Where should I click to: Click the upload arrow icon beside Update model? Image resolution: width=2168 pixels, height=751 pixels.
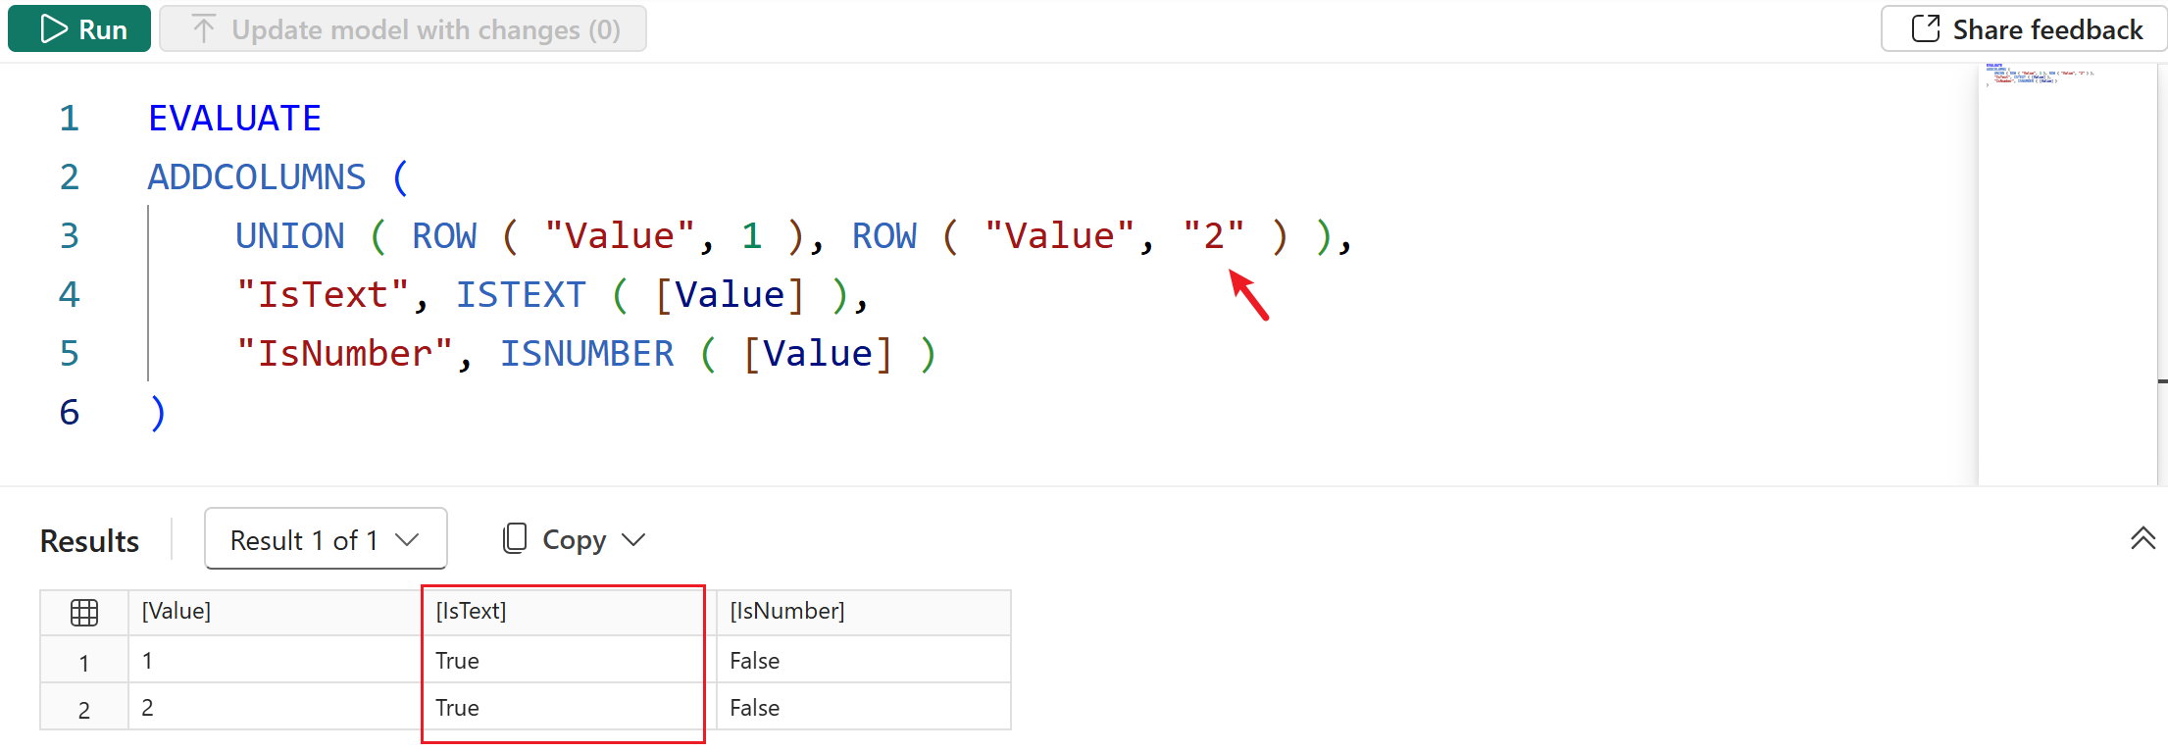203,29
